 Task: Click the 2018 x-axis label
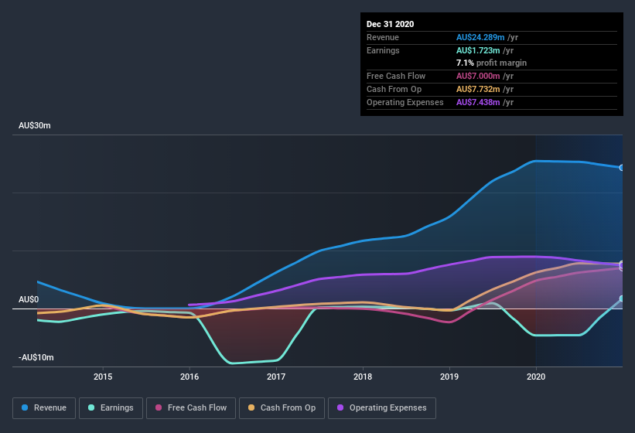tap(363, 377)
